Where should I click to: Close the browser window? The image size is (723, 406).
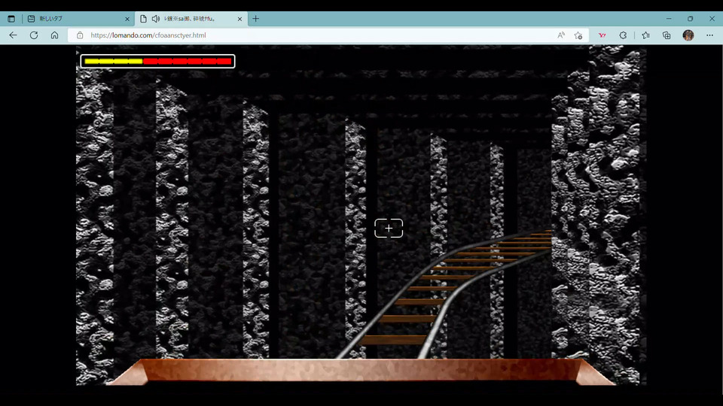[712, 19]
